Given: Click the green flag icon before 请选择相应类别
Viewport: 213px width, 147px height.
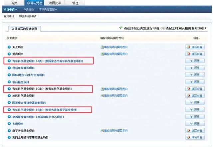Looking at the screenshot, I should pyautogui.click(x=120, y=29).
